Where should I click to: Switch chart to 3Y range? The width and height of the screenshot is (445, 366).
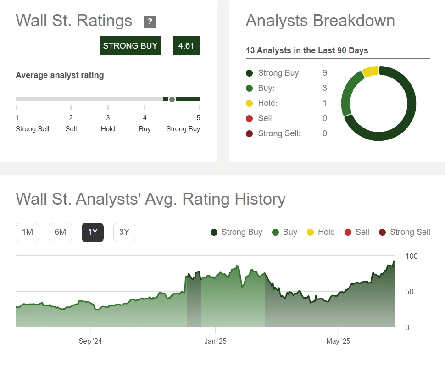[124, 232]
